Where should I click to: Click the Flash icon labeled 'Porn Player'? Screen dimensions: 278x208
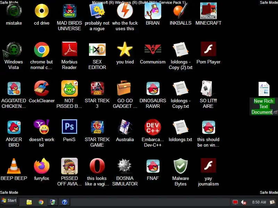coord(208,49)
